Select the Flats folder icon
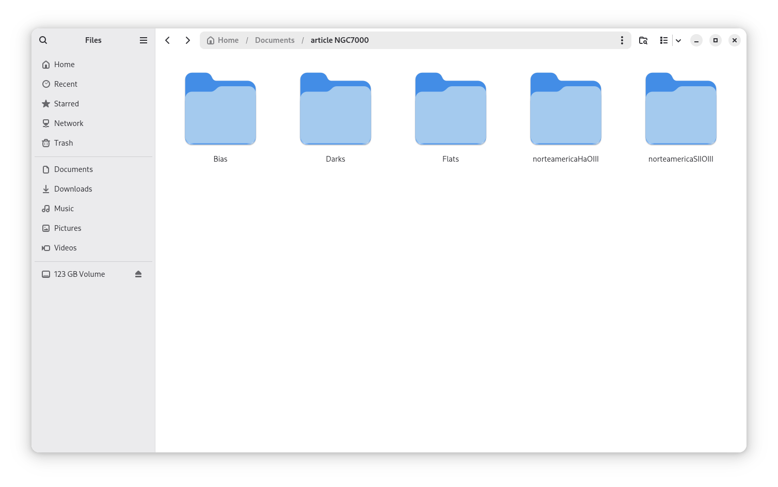The image size is (778, 487). click(x=451, y=109)
